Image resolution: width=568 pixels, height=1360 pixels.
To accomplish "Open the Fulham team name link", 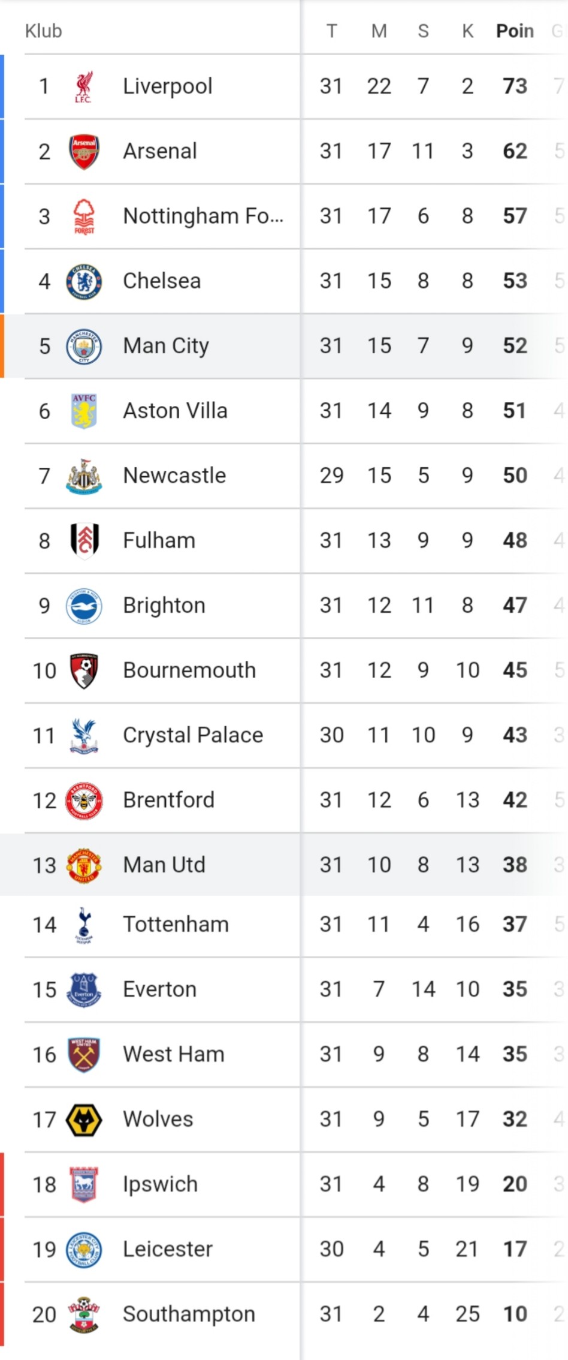I will [159, 541].
